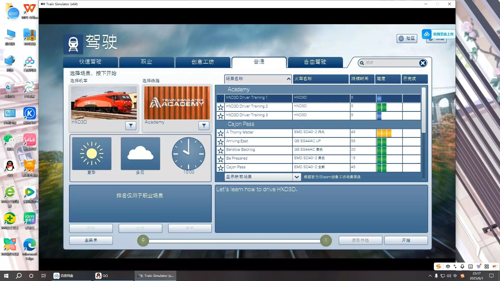This screenshot has width=500, height=281.
Task: Return to the Main Menu button
Action: click(91, 240)
